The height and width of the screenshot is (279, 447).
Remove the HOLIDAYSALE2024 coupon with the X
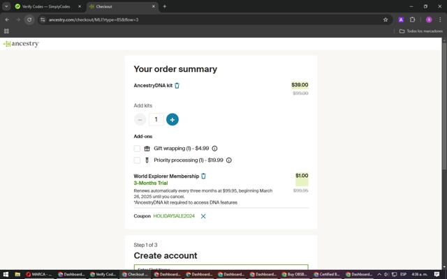pyautogui.click(x=203, y=216)
